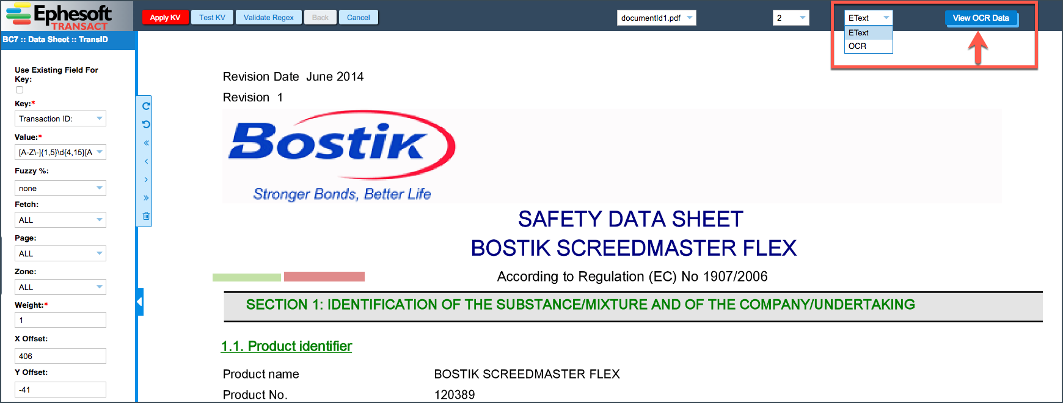Click the trash delete icon
Viewport: 1063px width, 403px height.
point(146,216)
